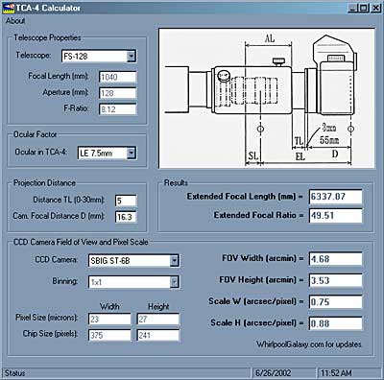Image resolution: width=384 pixels, height=380 pixels.
Task: Select the Focal Length field
Action: (x=118, y=77)
